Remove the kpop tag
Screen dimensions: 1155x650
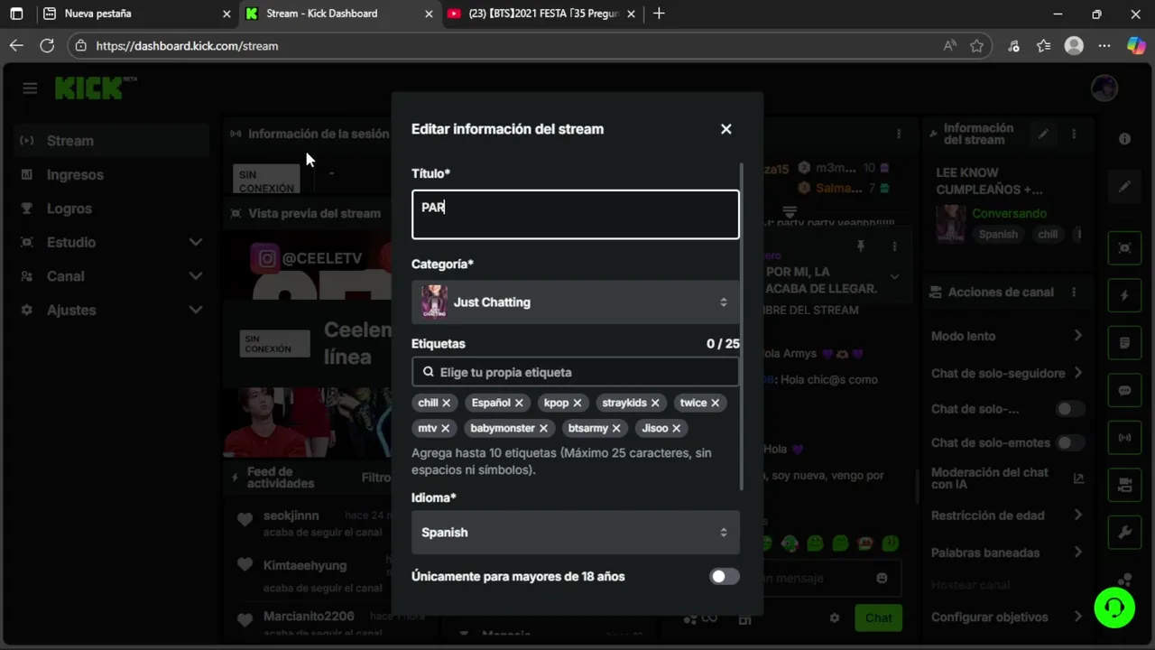[577, 403]
